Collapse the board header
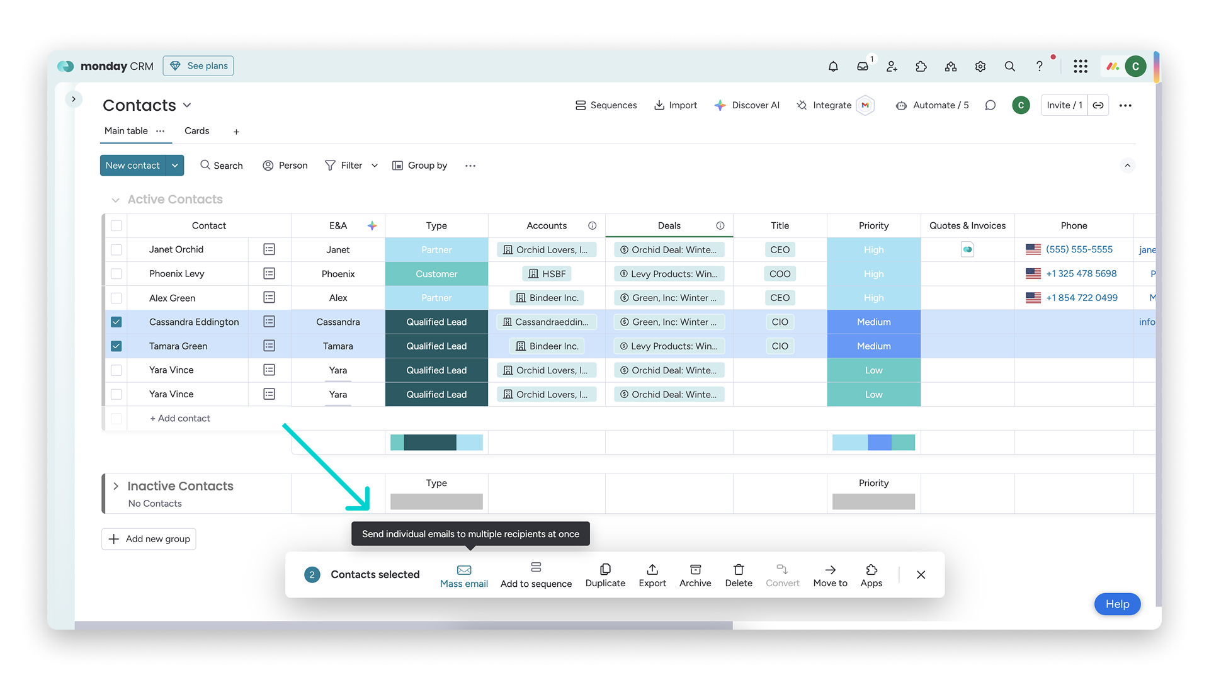 [1128, 166]
